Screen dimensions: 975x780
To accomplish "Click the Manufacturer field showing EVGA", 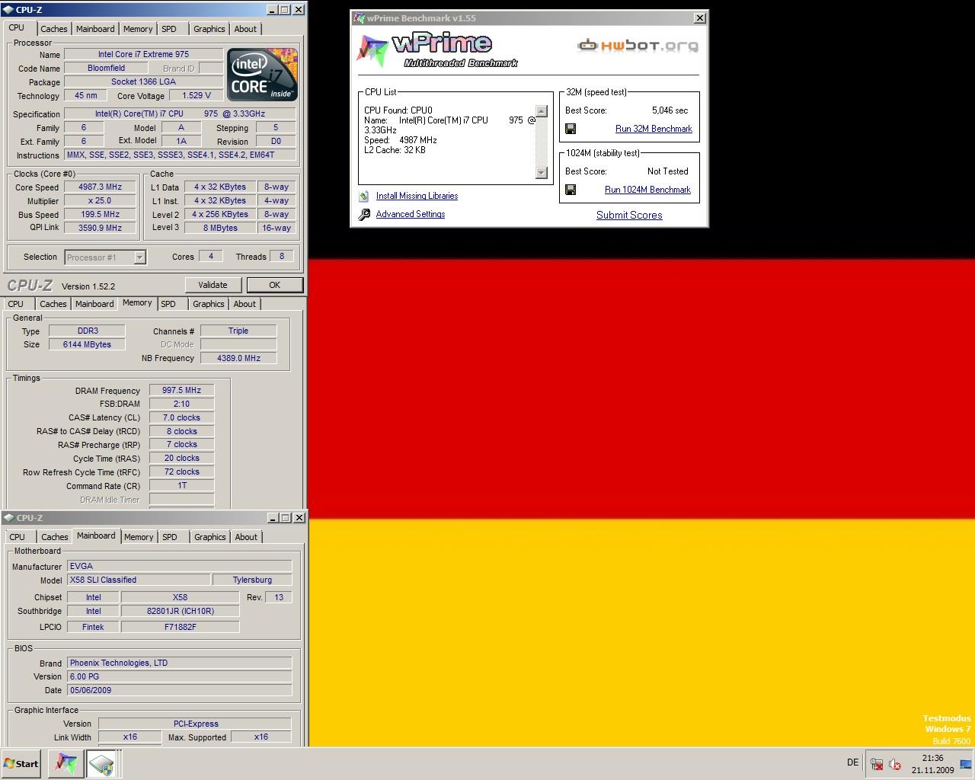I will tap(179, 566).
